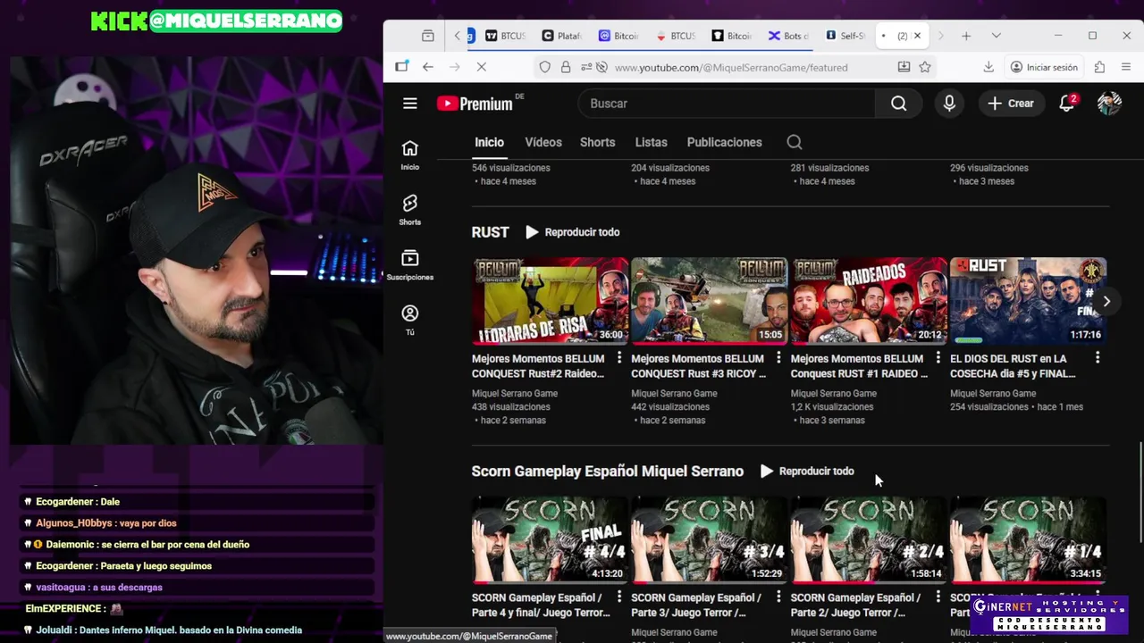Open the Tú section in the sidebar

410,320
